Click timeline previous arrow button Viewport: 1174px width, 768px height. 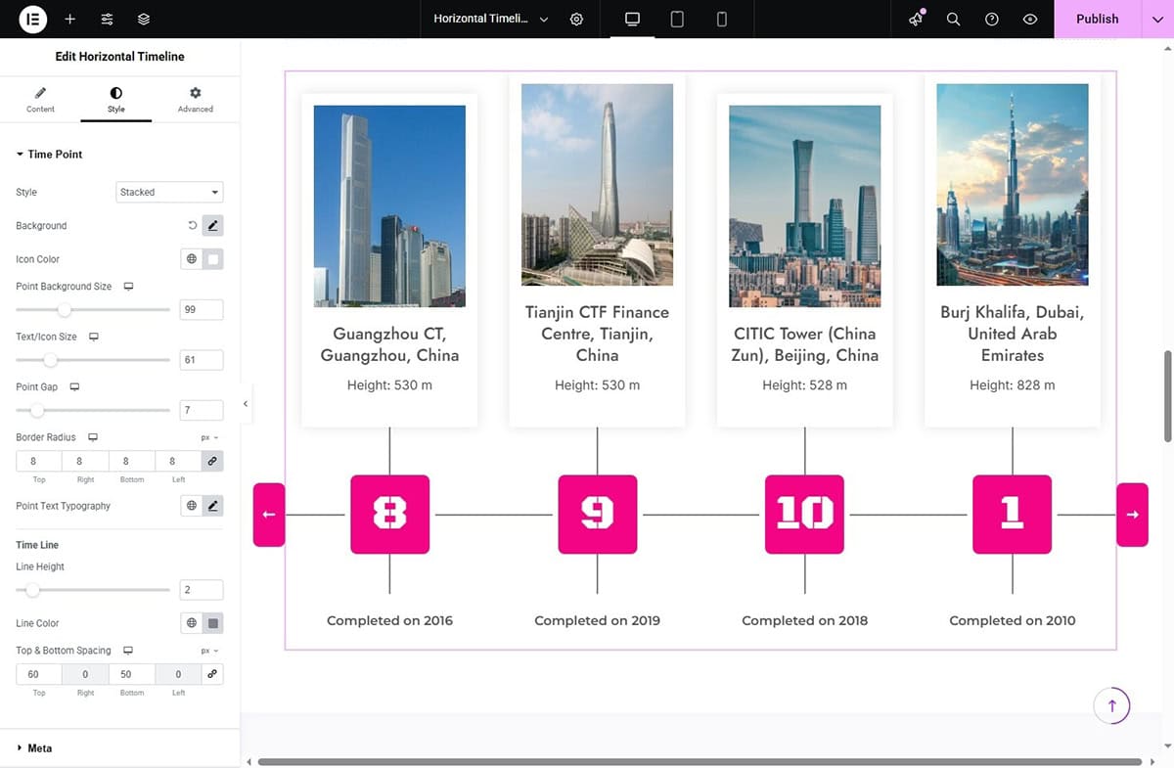click(268, 515)
